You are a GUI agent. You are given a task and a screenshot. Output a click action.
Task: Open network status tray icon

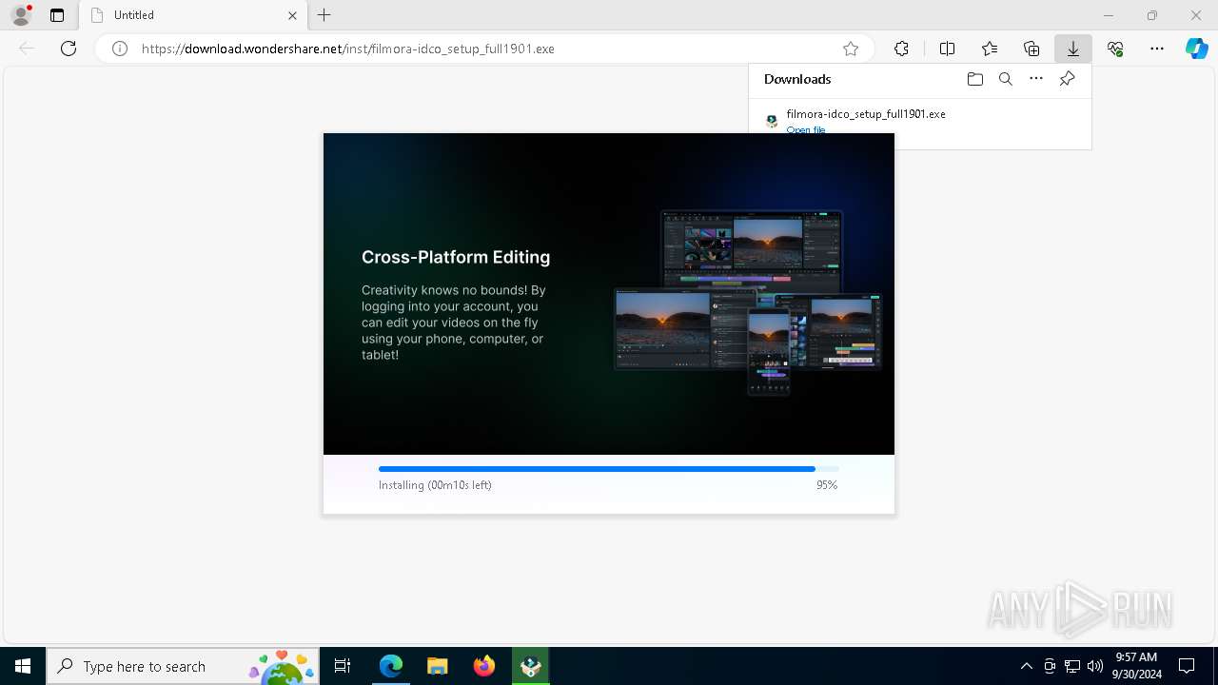click(1072, 666)
